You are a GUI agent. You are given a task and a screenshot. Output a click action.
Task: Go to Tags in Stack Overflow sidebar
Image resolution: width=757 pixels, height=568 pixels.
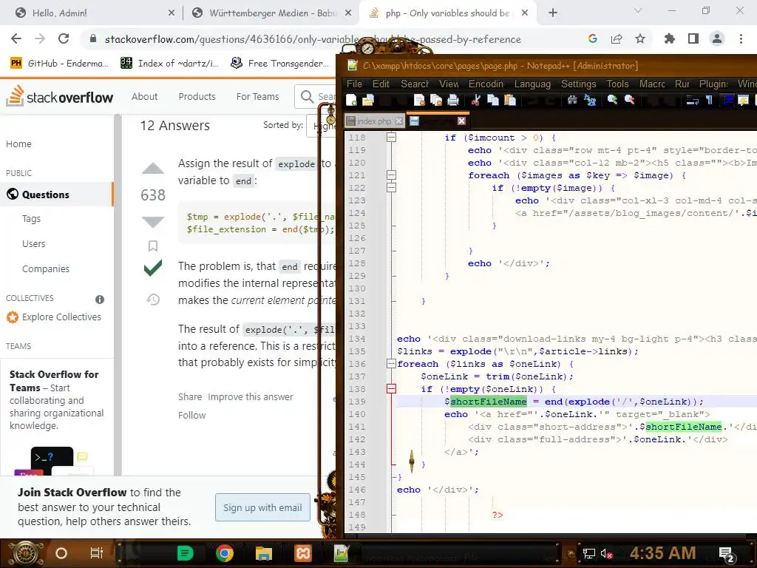coord(31,219)
